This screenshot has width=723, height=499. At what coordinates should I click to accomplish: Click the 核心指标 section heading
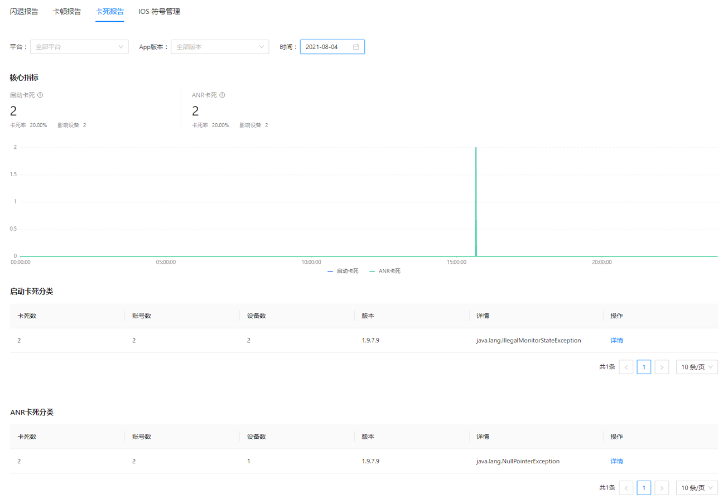[24, 77]
